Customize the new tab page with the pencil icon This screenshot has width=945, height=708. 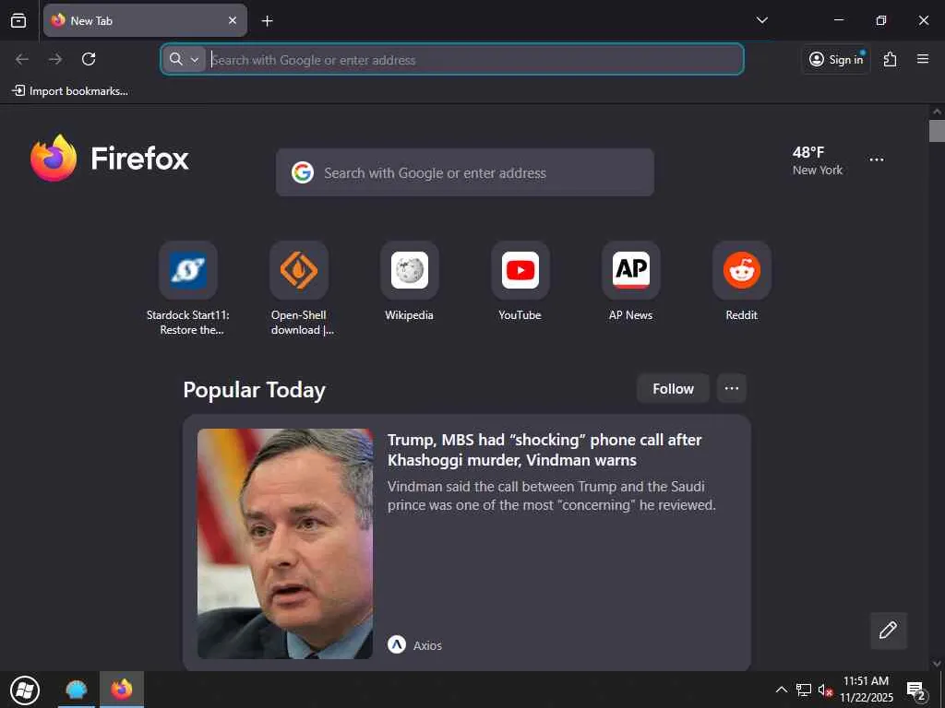pos(889,631)
